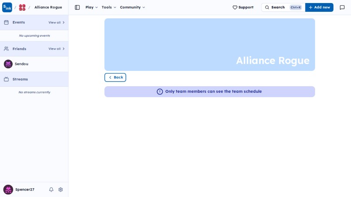Open Spencer27 profile name
This screenshot has width=351, height=197.
[x=25, y=190]
